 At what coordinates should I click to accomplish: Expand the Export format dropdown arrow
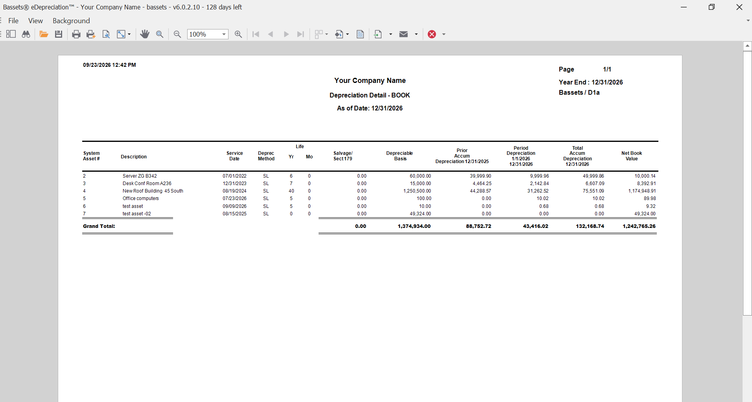391,34
